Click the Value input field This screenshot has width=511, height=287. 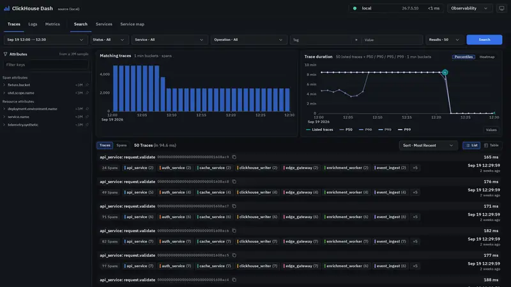[392, 40]
